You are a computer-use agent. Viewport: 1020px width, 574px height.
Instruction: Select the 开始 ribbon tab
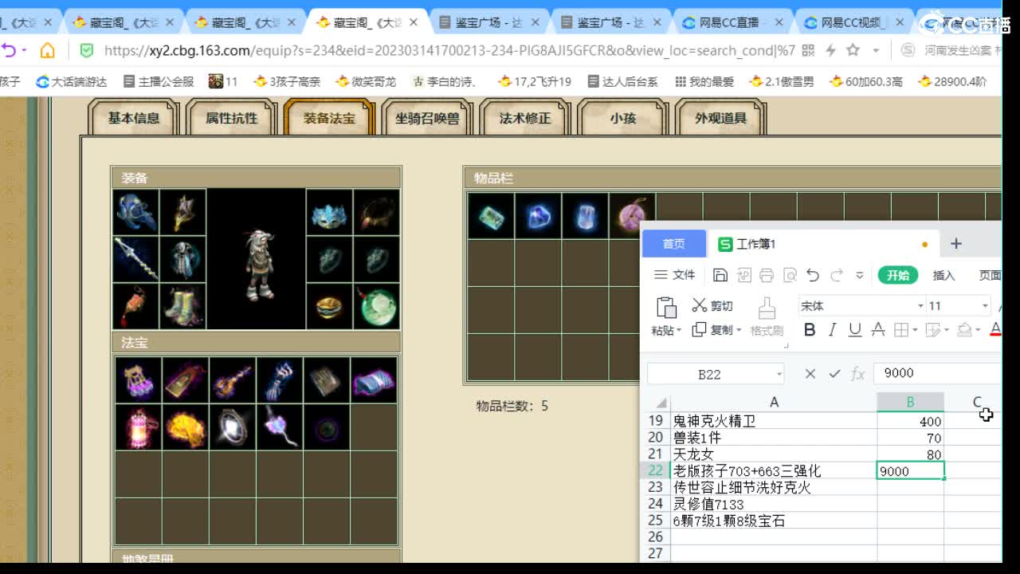coord(898,275)
